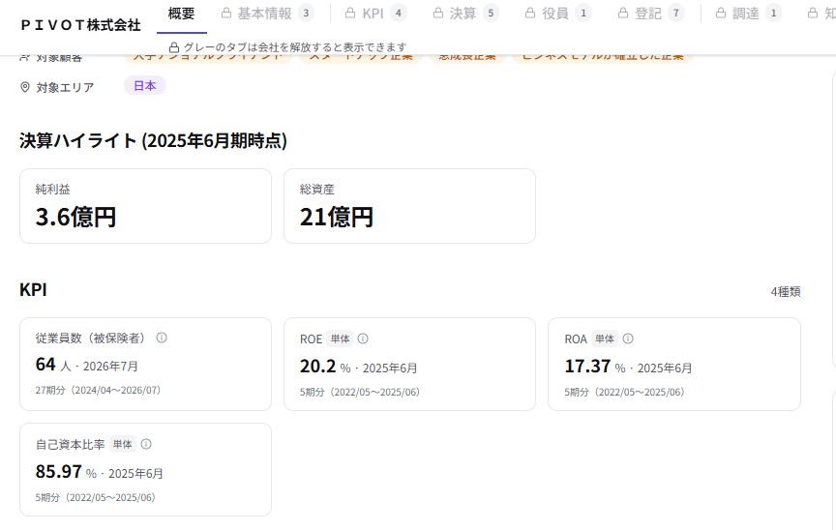Open the locked 基本情報 tab

coord(268,14)
